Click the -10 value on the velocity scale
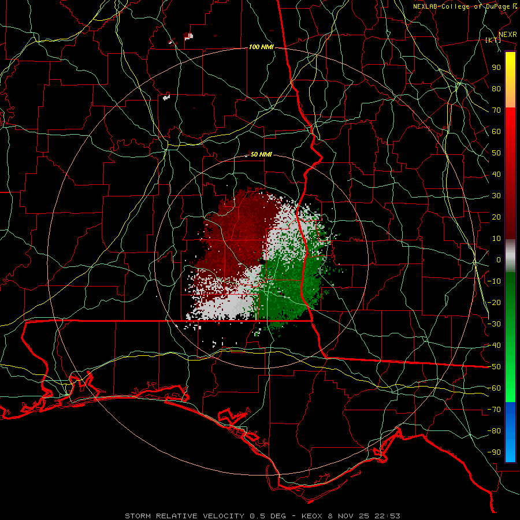 click(494, 281)
